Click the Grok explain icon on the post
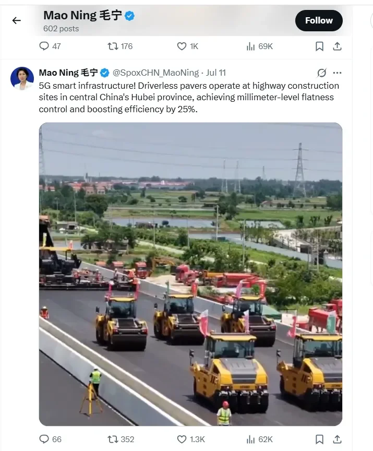 click(x=321, y=73)
